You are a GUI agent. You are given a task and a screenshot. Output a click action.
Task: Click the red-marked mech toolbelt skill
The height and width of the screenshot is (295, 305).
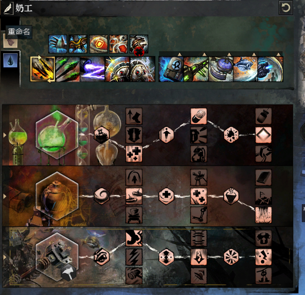click(139, 44)
